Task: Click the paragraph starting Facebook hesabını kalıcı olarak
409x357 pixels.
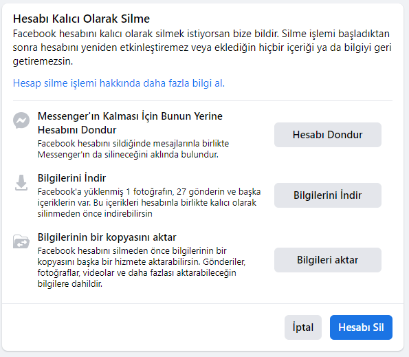Action: 202,47
